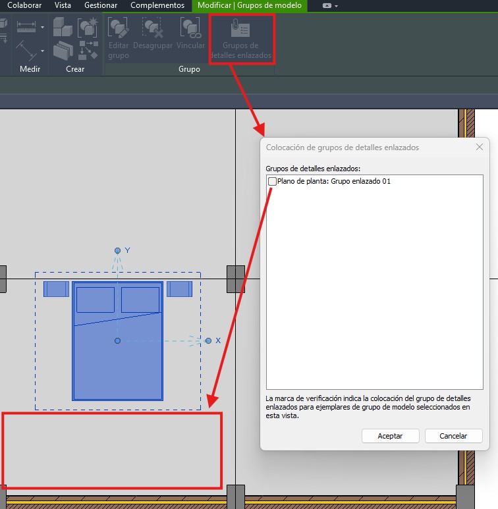Switch to the Vista tab
498x509 pixels.
coord(63,5)
